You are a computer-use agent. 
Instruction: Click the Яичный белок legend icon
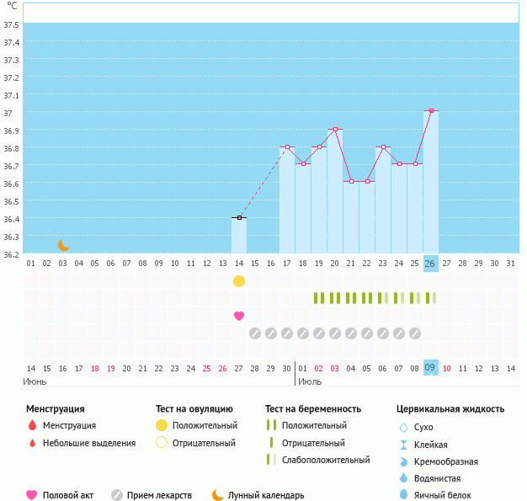click(x=404, y=495)
